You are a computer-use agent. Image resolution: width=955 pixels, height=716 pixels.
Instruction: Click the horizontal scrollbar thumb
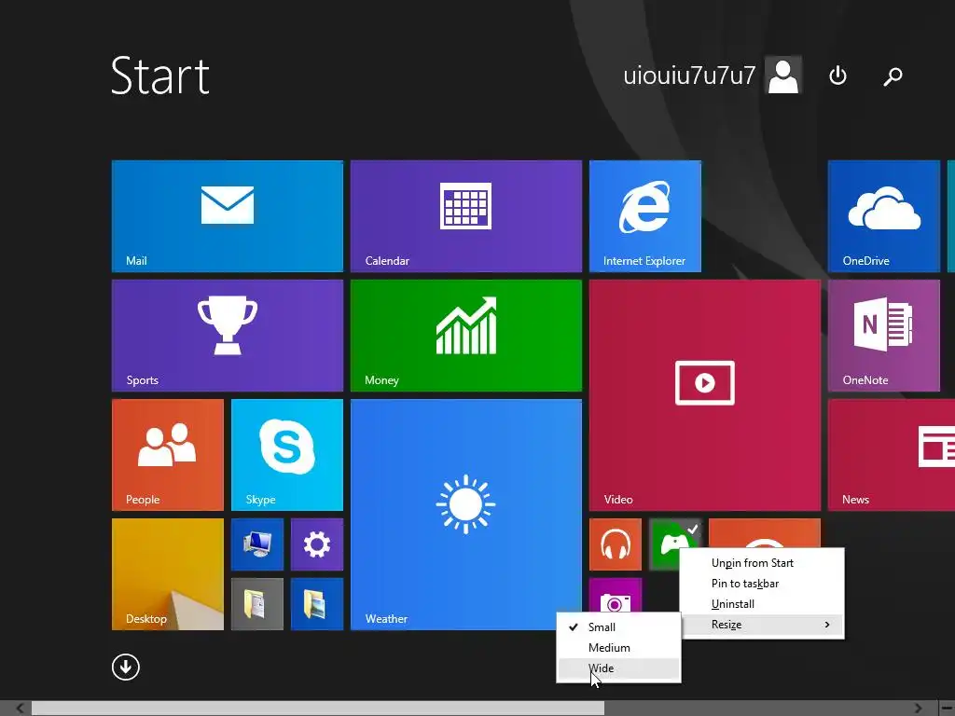click(x=318, y=709)
